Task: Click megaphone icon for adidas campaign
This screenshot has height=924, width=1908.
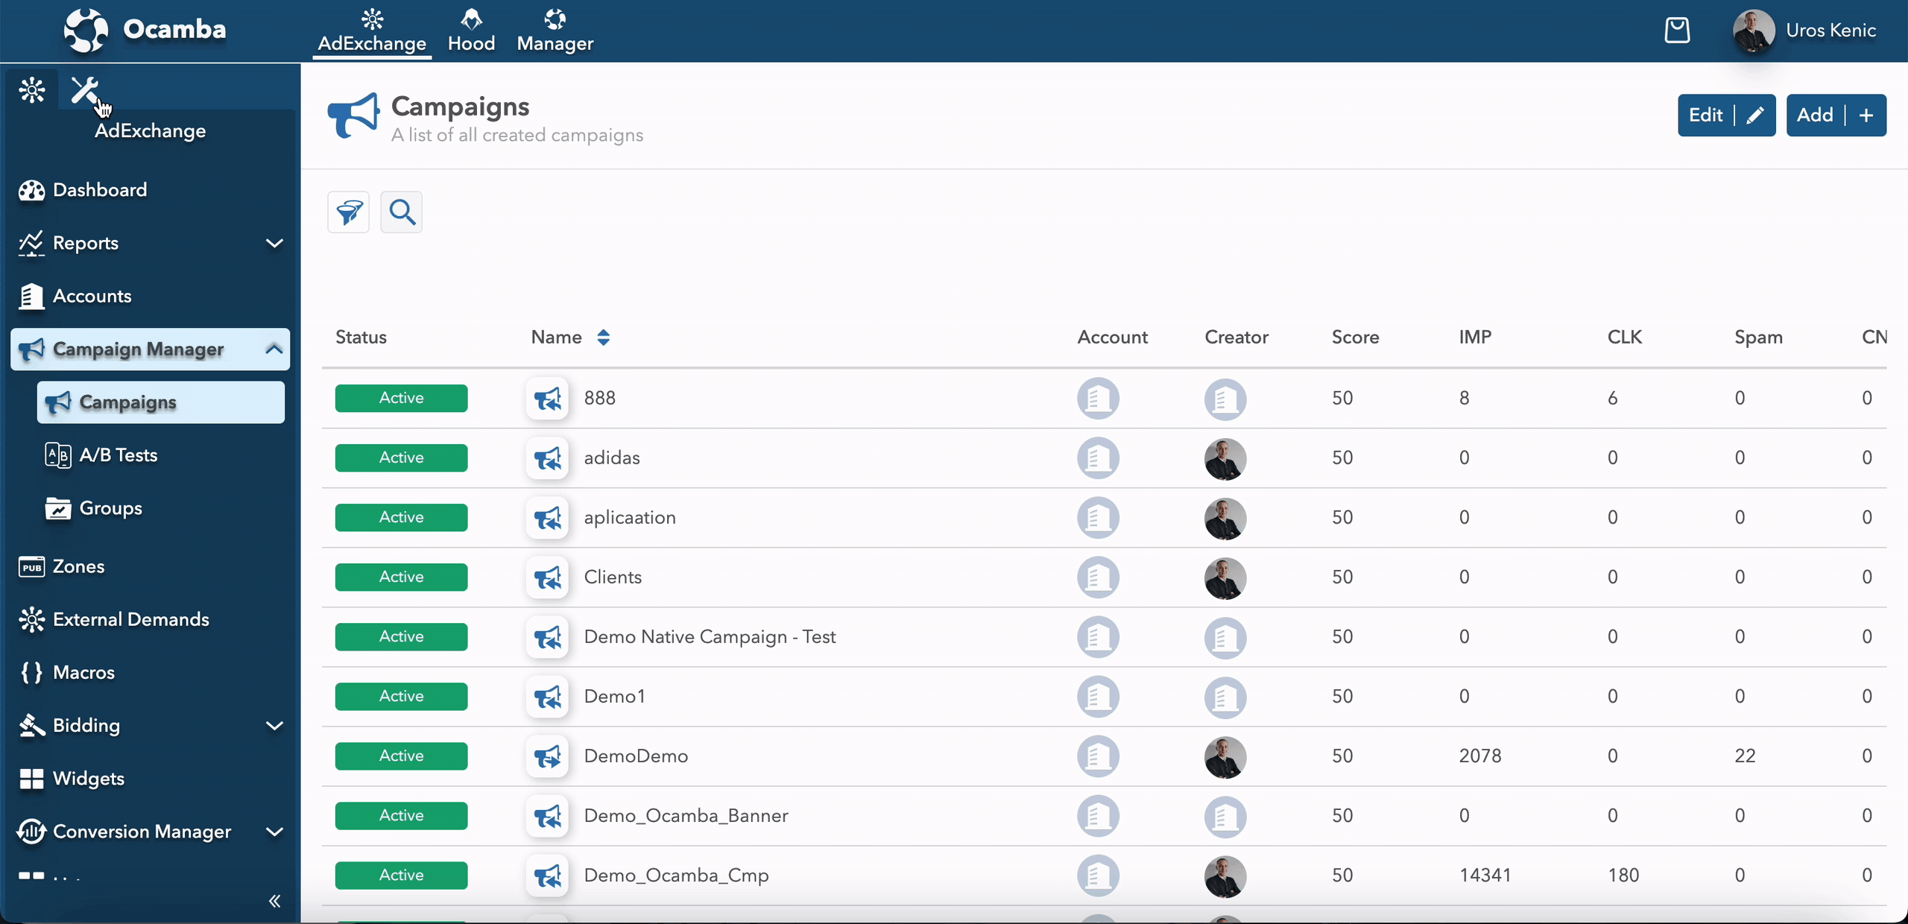Action: [x=548, y=458]
